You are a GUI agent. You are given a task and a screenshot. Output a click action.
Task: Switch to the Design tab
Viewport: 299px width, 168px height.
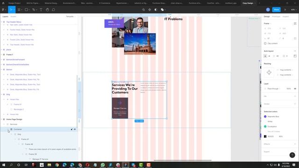[267, 17]
